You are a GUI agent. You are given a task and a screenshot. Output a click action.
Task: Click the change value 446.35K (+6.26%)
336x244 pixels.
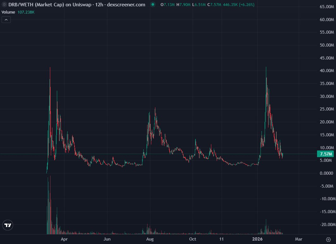[x=239, y=4]
